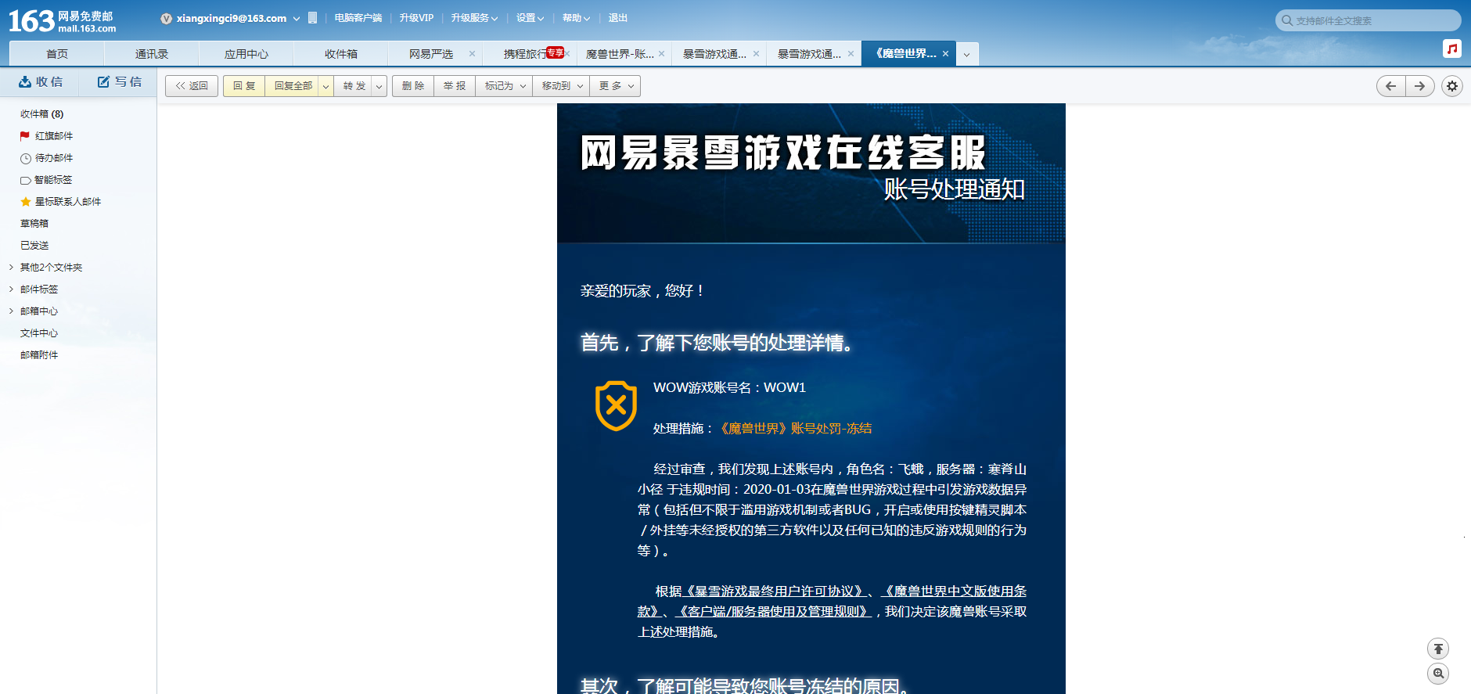Open 已发送 folder
Screen dimensions: 1471x694
click(34, 246)
